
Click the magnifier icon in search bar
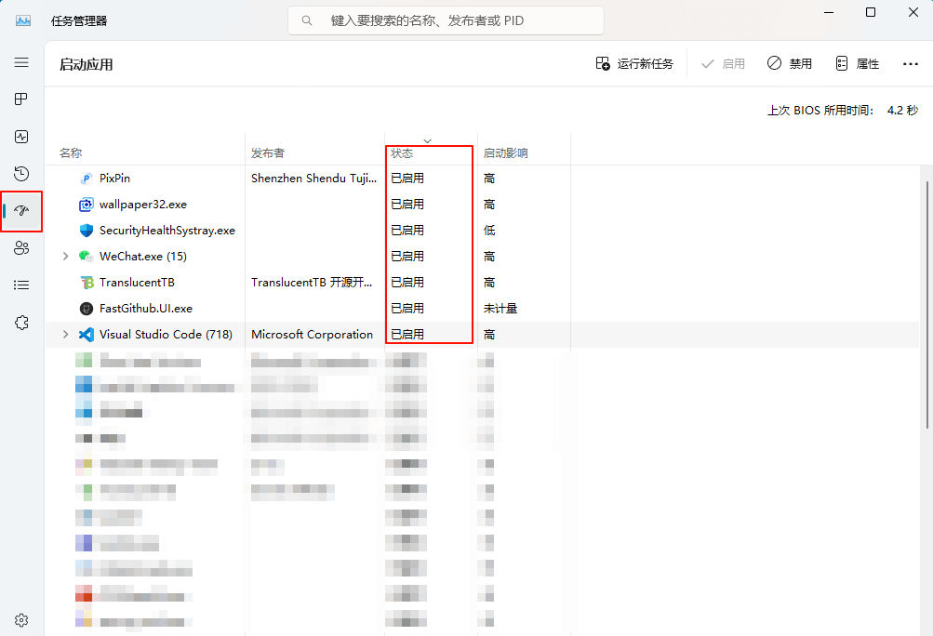[307, 20]
